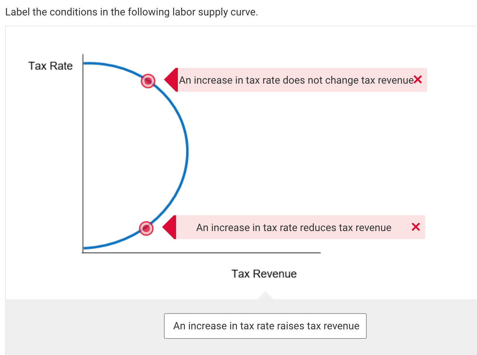Image resolution: width=477 pixels, height=355 pixels.
Task: Click the 'Tax Revenue' axis label
Action: click(x=264, y=274)
